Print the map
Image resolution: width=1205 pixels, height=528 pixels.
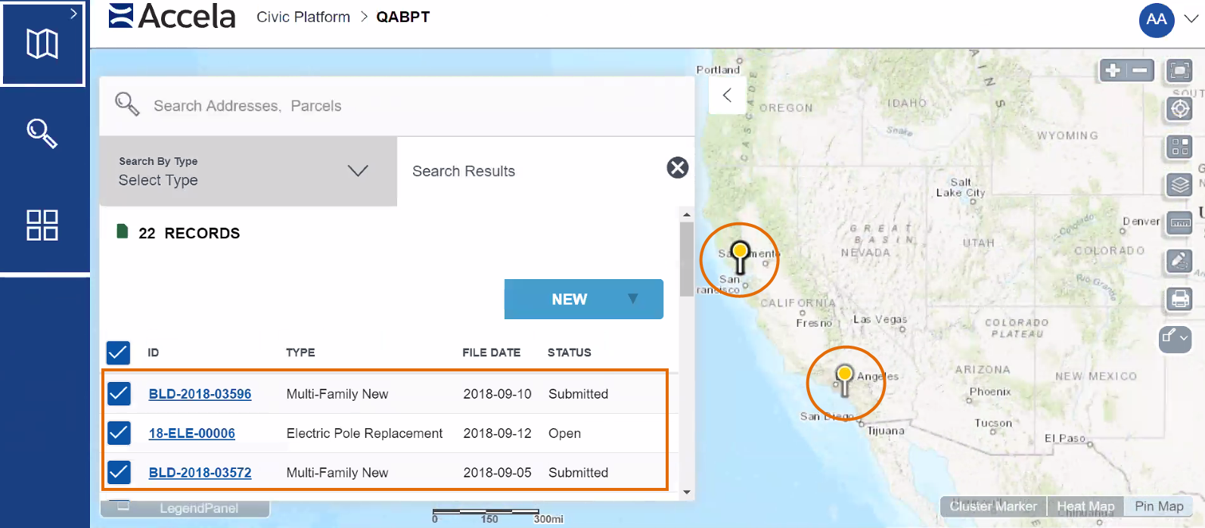point(1179,299)
